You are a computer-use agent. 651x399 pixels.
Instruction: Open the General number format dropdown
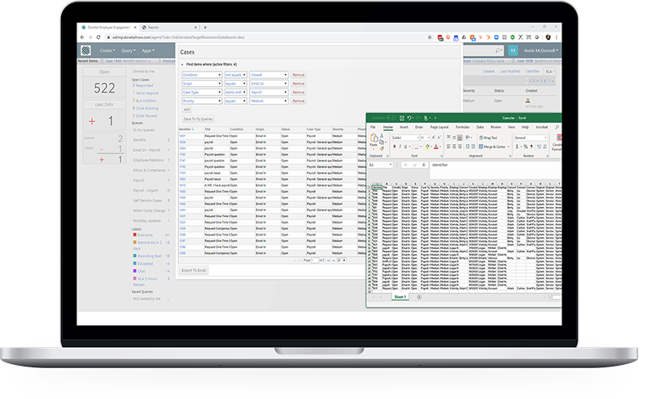click(545, 137)
